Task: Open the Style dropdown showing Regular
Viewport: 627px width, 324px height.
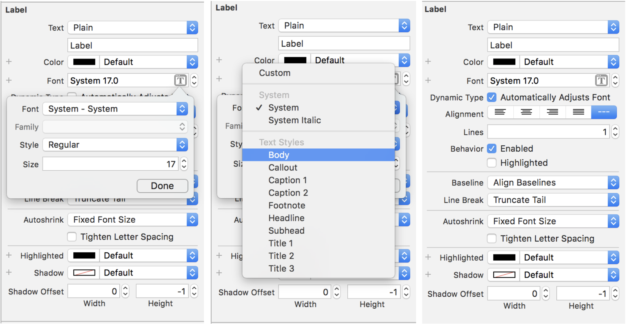Action: coord(115,145)
